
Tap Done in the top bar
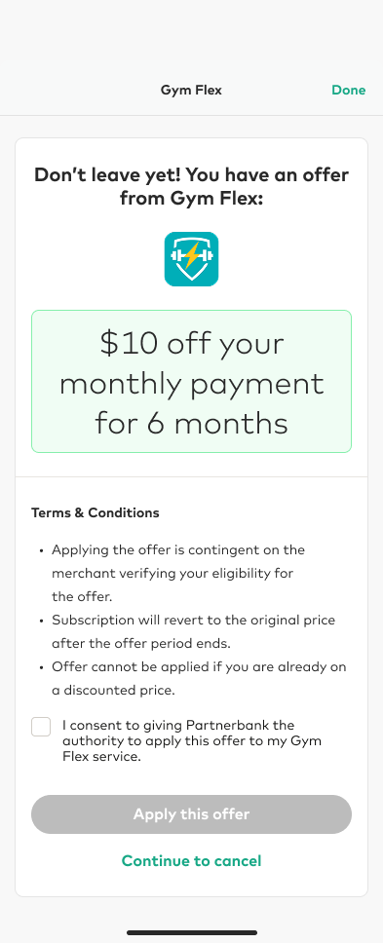tap(349, 91)
